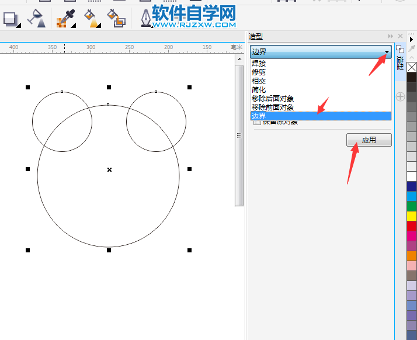This screenshot has height=340, width=417.
Task: Open the 边界 shaping type dropdown
Action: tap(387, 52)
